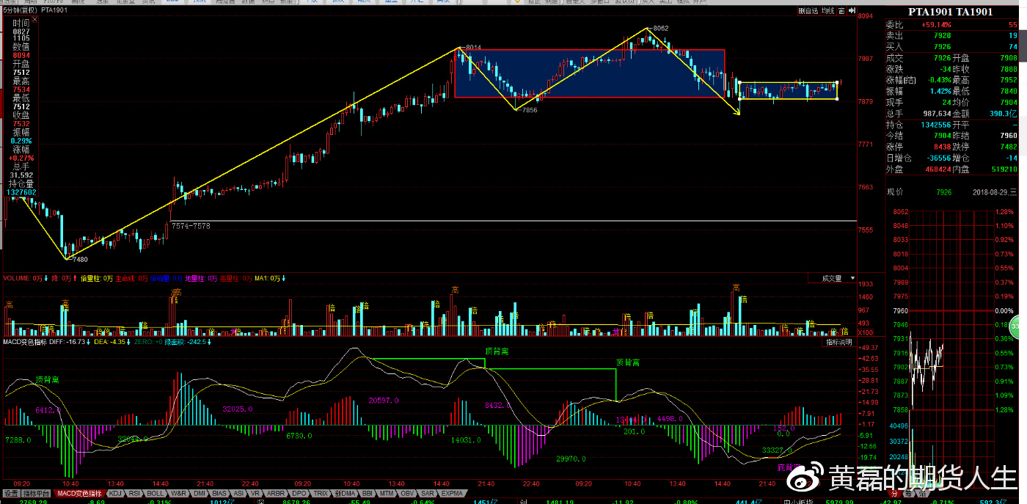
Task: Open the 成交量 volume dropdown
Action: point(831,279)
